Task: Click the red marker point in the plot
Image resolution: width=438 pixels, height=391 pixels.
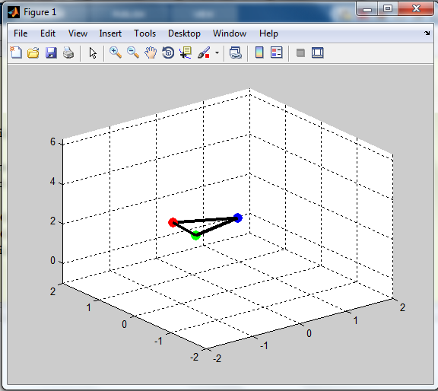Action: click(173, 222)
